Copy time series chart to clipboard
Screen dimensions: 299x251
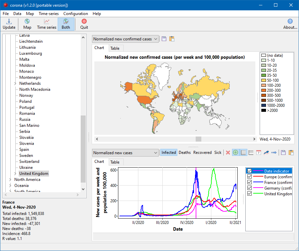(x=291, y=153)
